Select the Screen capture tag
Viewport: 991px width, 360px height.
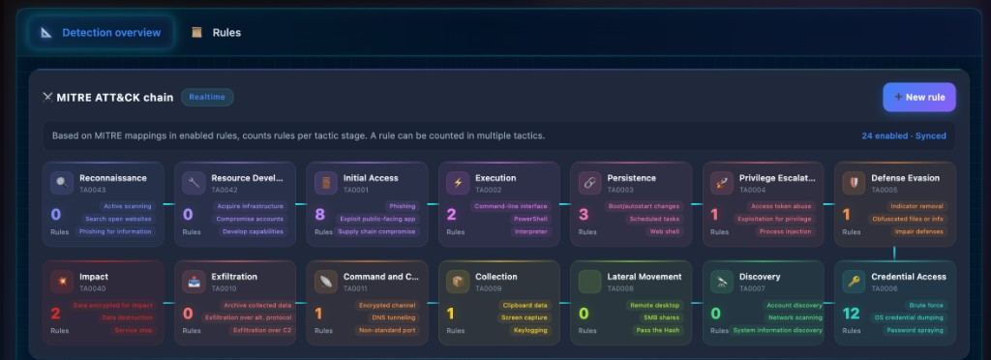[x=525, y=317]
